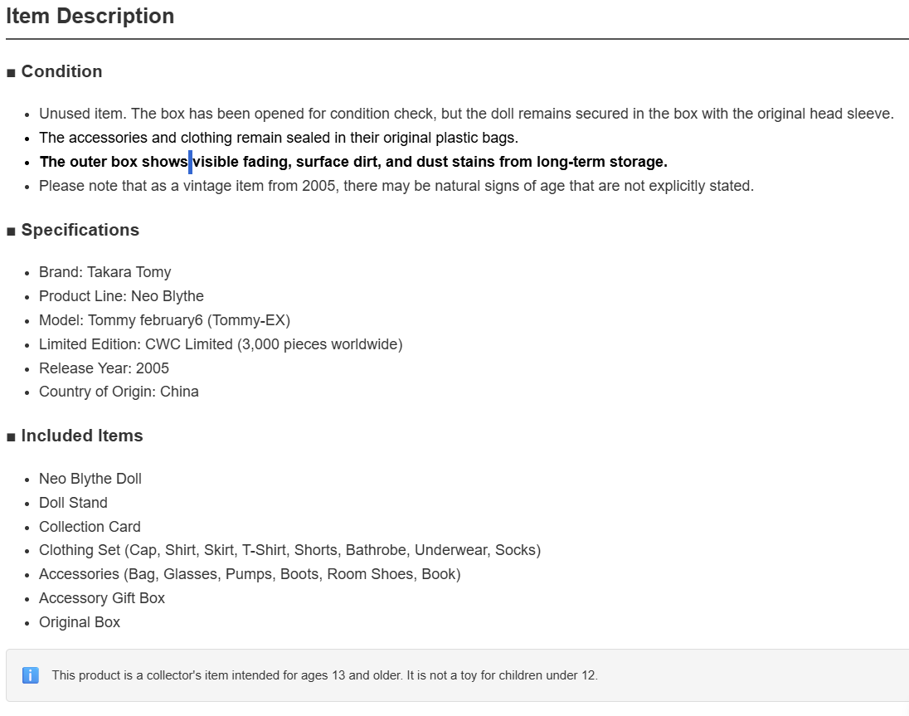Click 'Product Line: Neo Blythe' entry

click(x=121, y=296)
